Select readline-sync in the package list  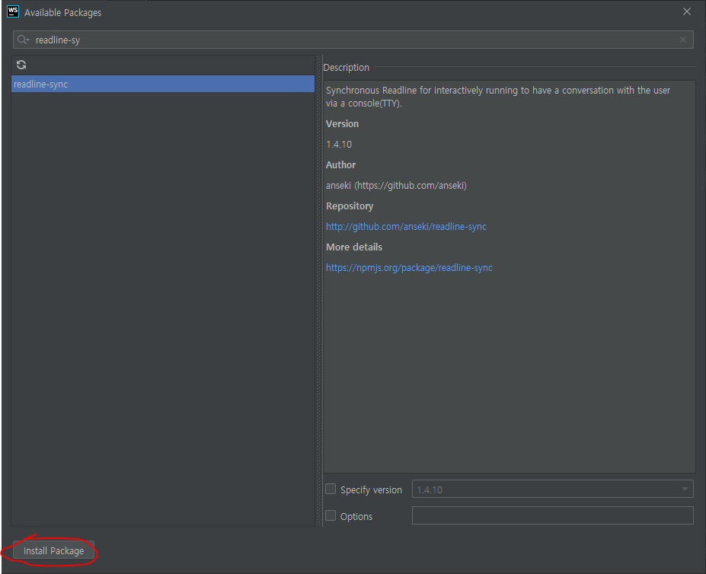tap(163, 85)
